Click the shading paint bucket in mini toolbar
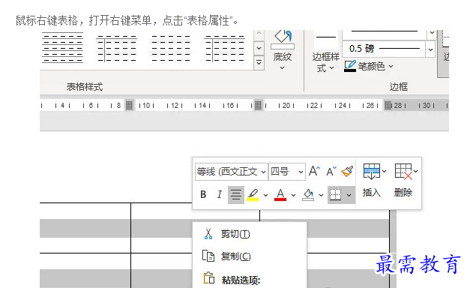 308,195
